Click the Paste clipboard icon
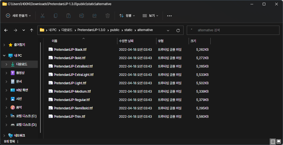This screenshot has width=283, height=145. [x=68, y=16]
